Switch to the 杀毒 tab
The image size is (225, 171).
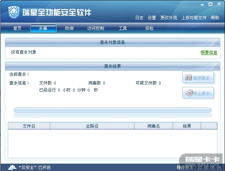click(43, 28)
